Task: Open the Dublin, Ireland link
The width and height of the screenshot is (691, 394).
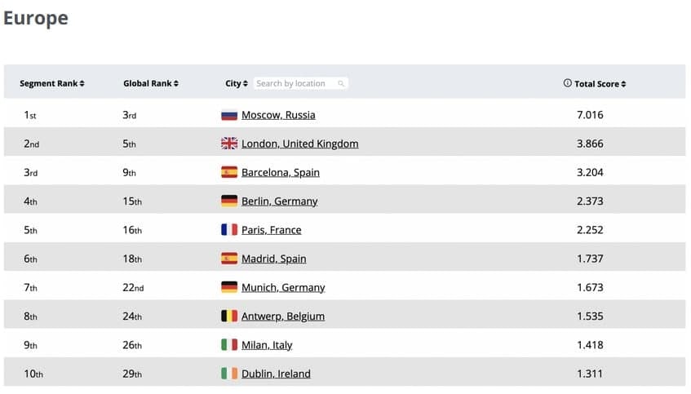Action: (x=276, y=374)
